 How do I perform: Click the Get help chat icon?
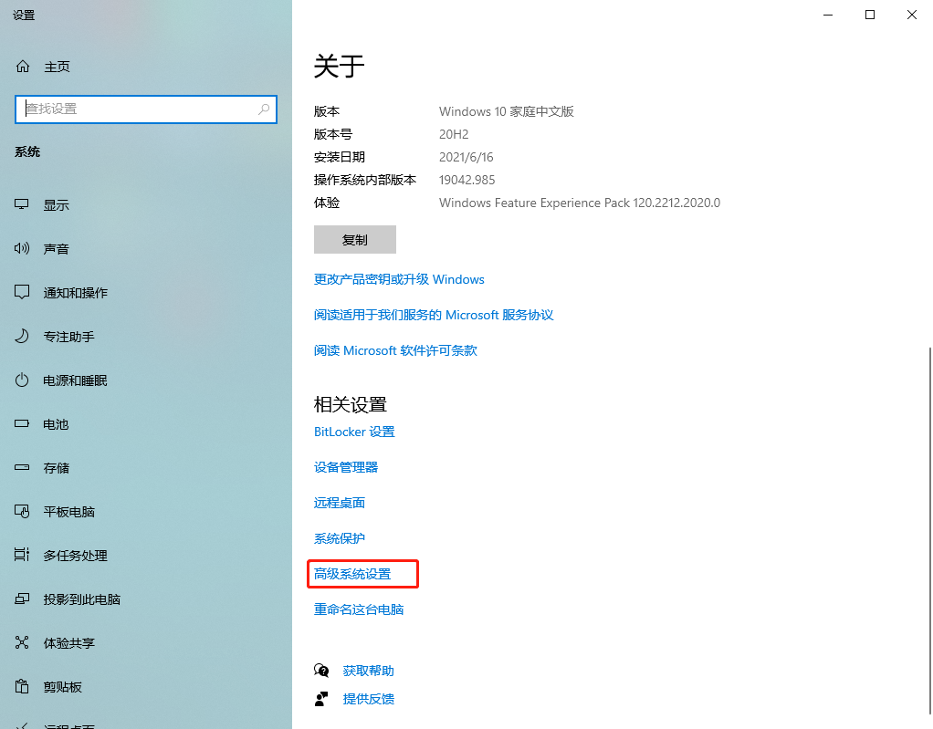(321, 671)
